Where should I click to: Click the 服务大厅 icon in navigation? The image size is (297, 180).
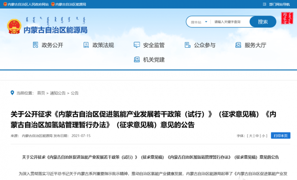point(238,45)
